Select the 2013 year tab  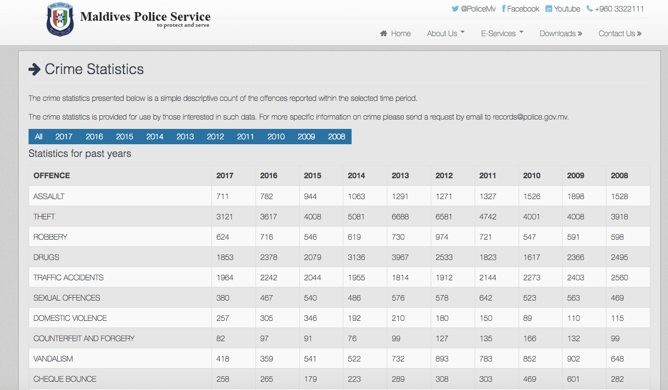pos(185,137)
